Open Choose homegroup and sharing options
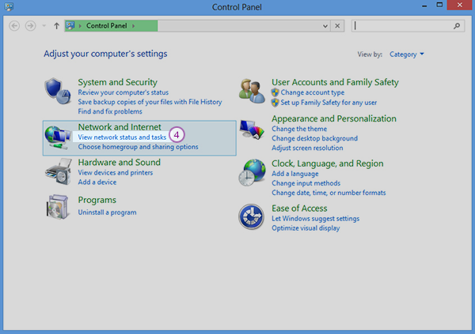475x334 pixels. 138,147
